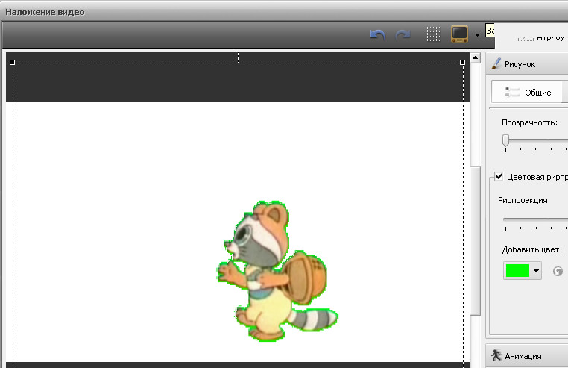Image resolution: width=568 pixels, height=368 pixels.
Task: Open dropdown arrow beside TV icon
Action: (477, 35)
